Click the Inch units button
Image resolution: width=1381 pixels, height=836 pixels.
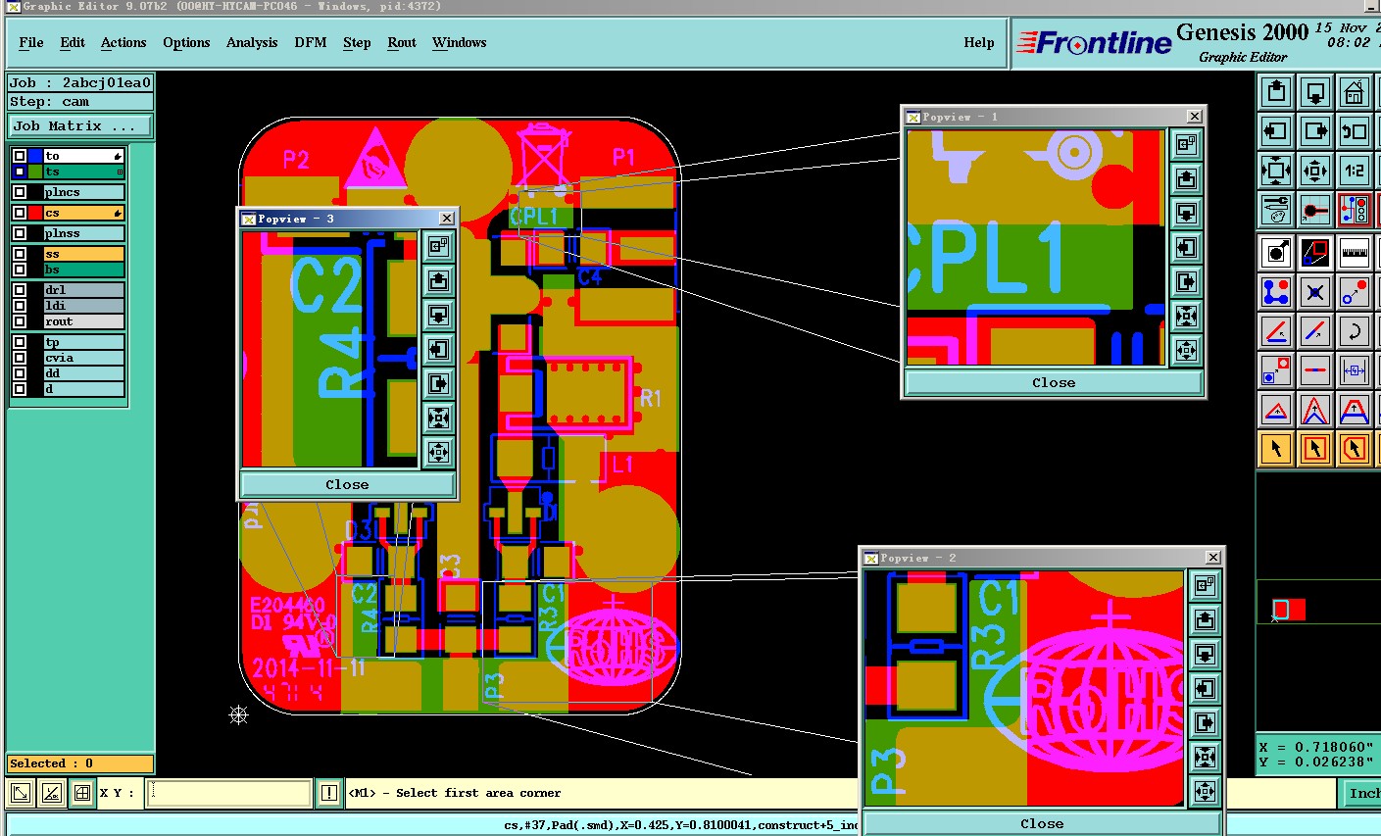[x=1362, y=793]
